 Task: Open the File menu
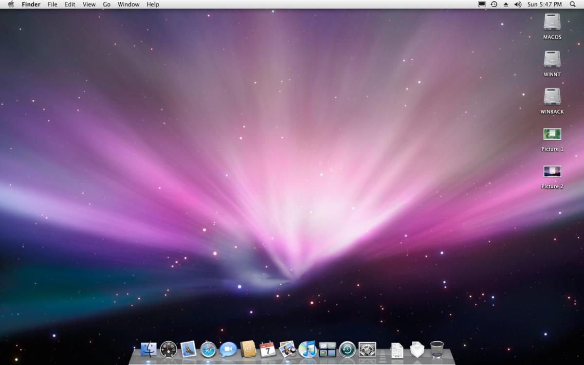53,4
